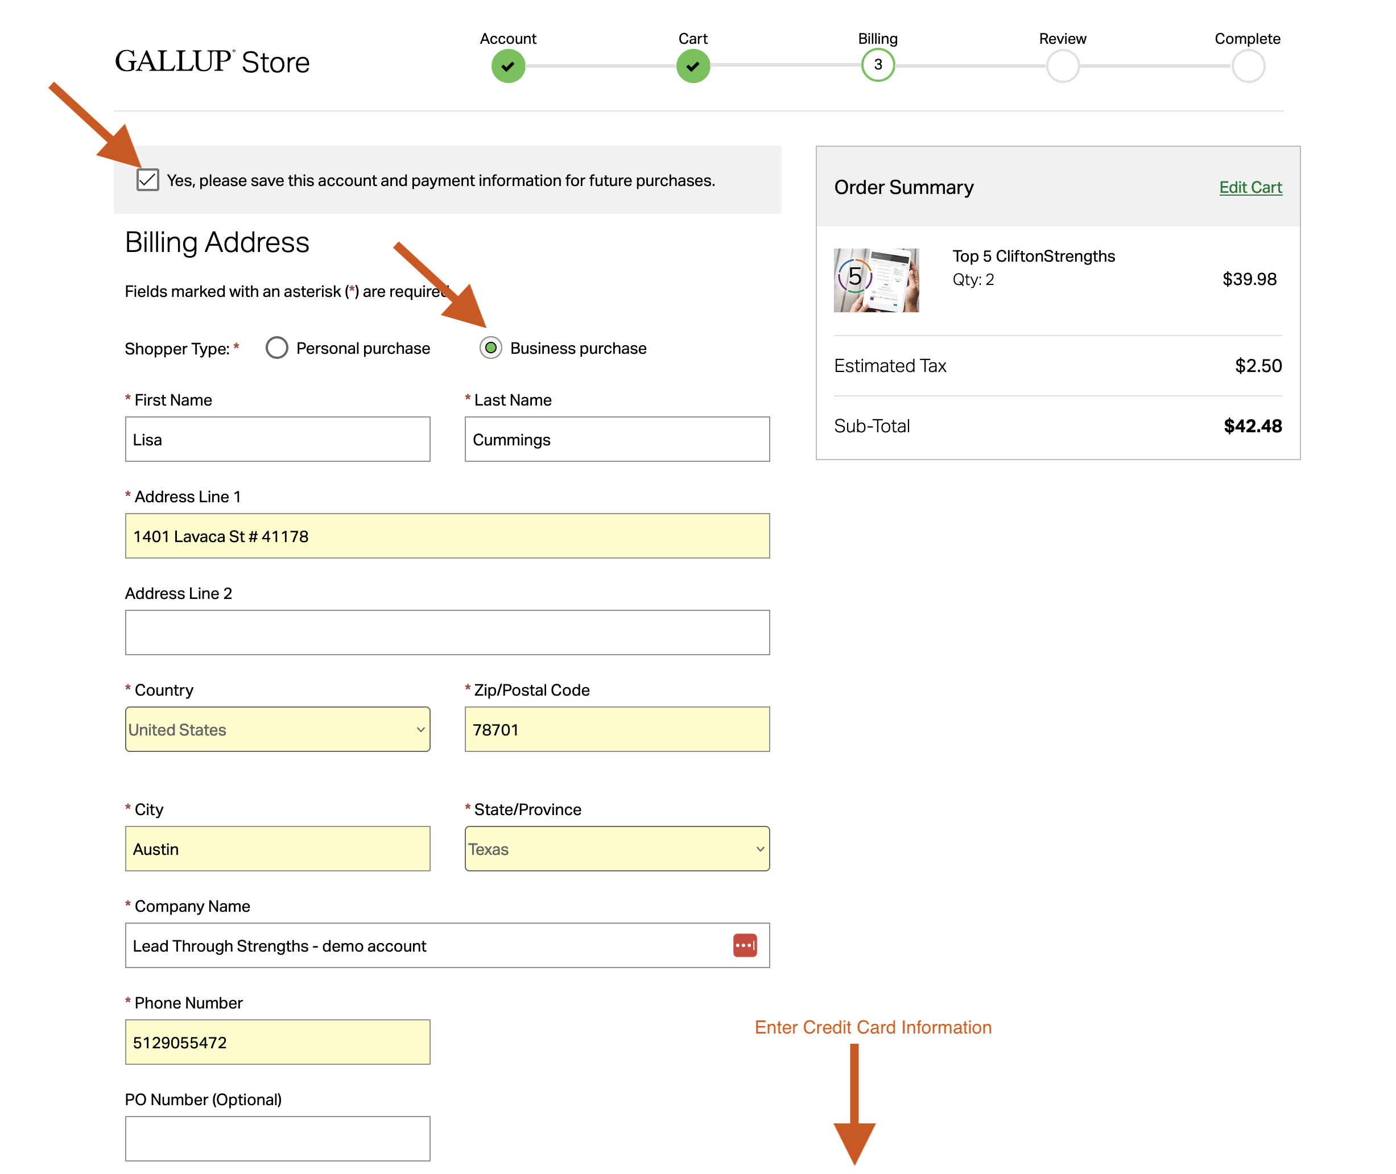Click the Estimated Tax label
Screen dimensions: 1396x1174
pyautogui.click(x=889, y=365)
